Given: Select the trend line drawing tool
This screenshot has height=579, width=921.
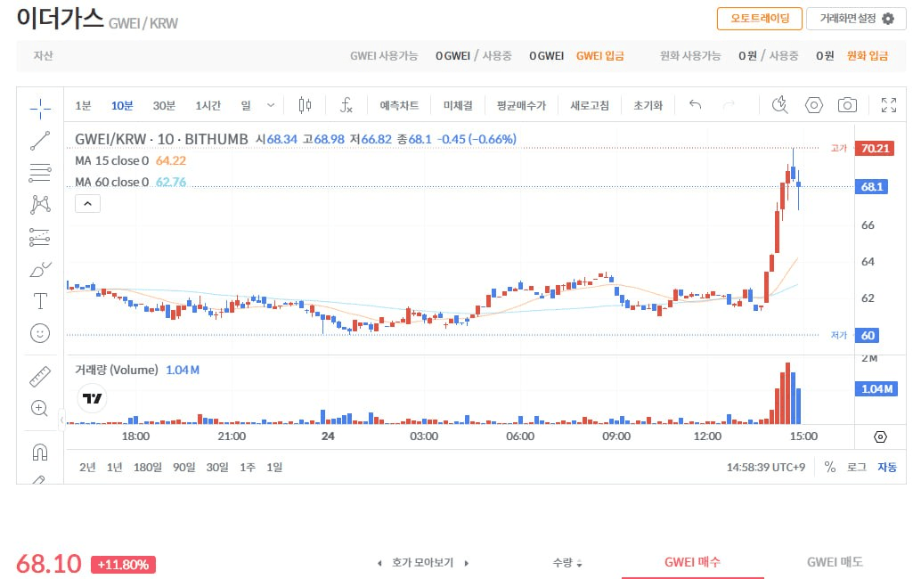Looking at the screenshot, I should click(40, 140).
